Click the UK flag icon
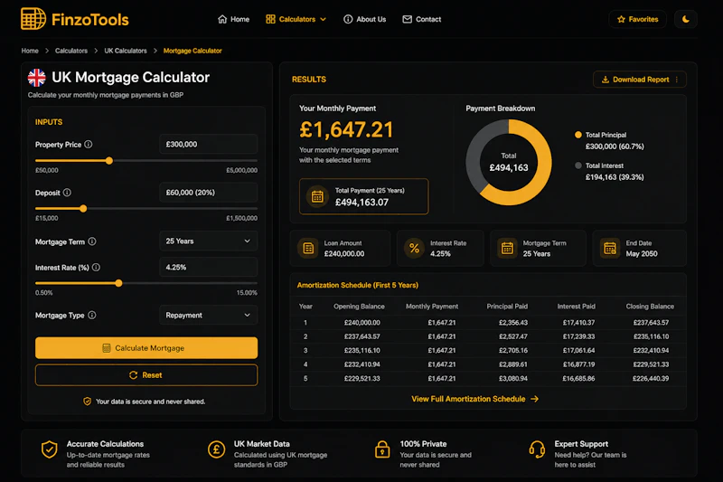 click(36, 78)
